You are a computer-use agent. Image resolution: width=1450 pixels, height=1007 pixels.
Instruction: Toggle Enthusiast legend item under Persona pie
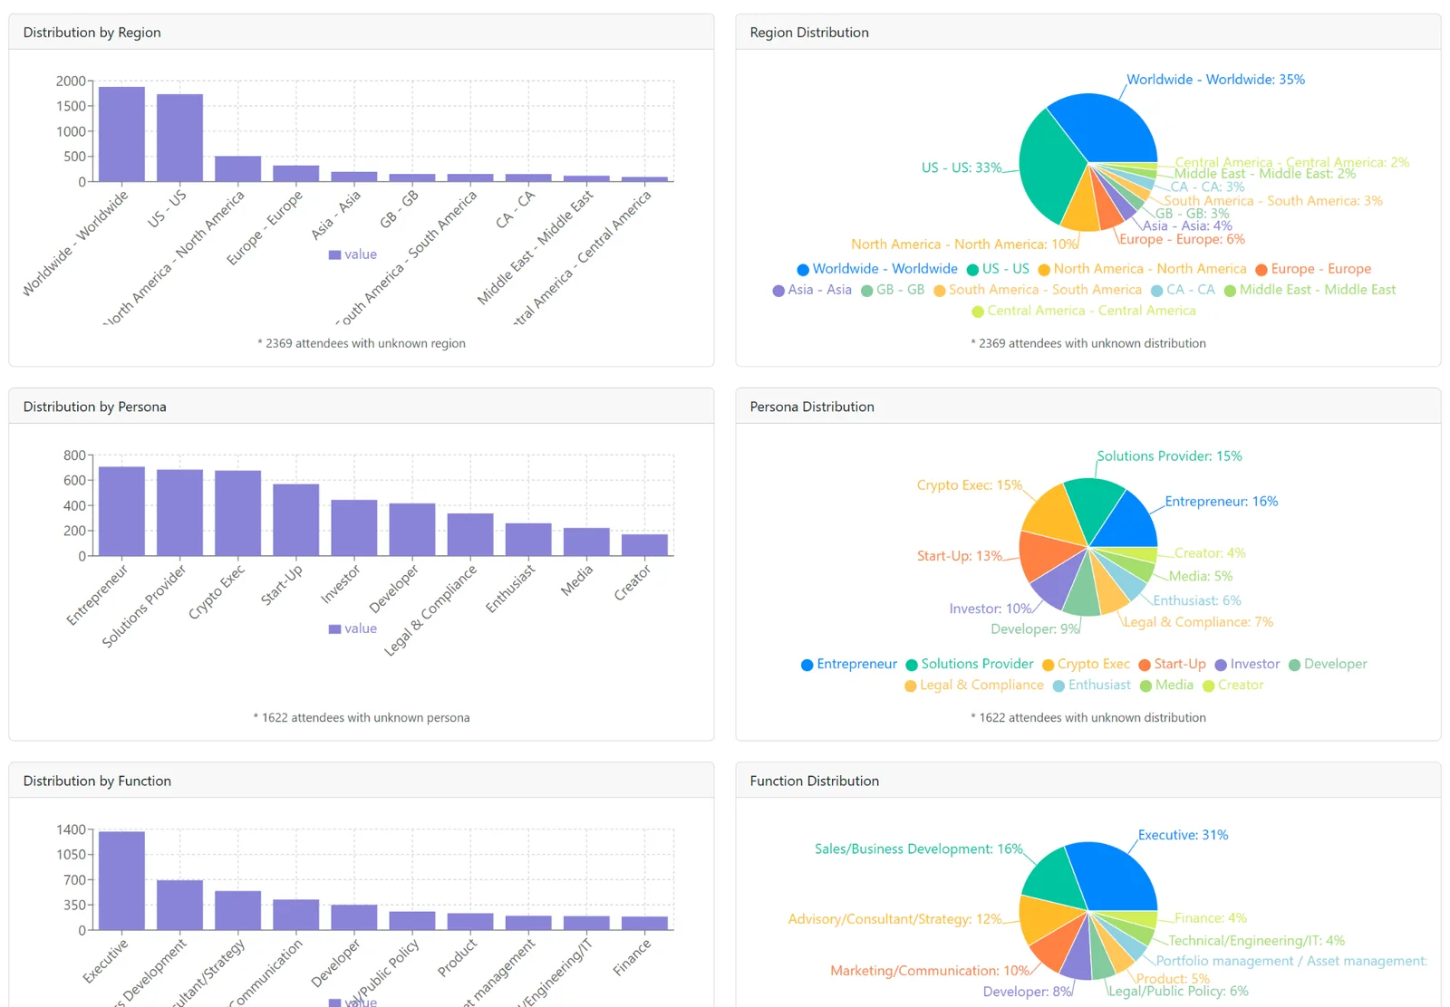[x=1092, y=685]
